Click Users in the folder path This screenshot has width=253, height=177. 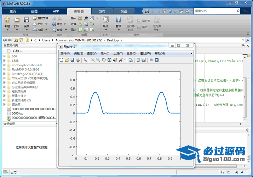click(x=46, y=40)
